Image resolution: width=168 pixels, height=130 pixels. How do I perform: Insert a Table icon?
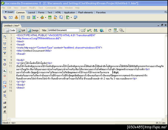coord(23,17)
